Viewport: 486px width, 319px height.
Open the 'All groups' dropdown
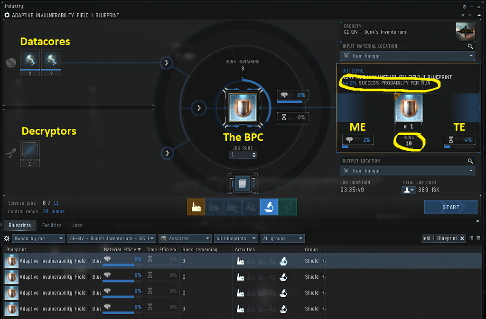click(283, 238)
